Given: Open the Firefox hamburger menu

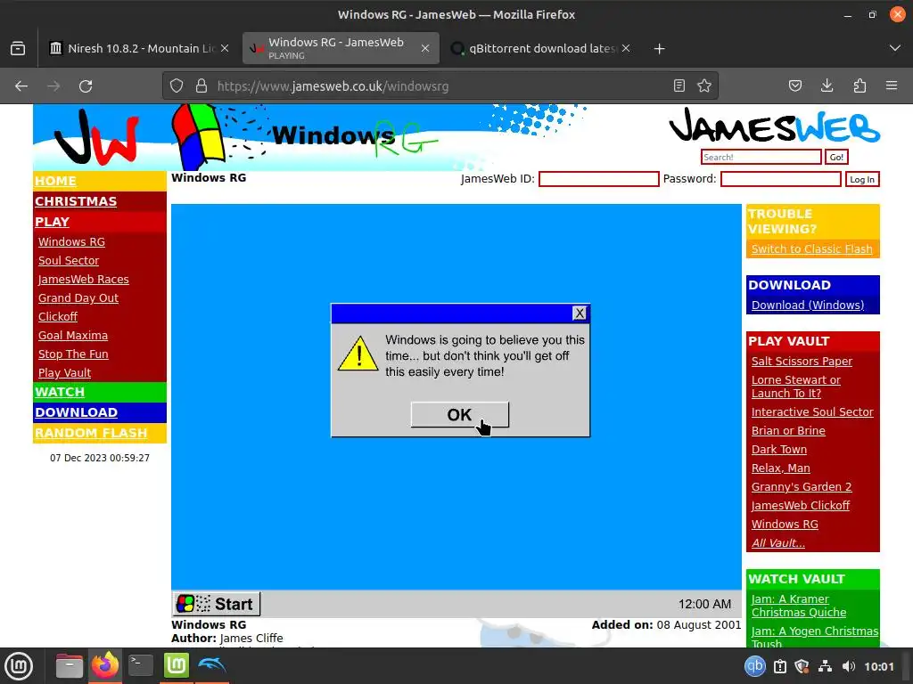Looking at the screenshot, I should pyautogui.click(x=892, y=86).
